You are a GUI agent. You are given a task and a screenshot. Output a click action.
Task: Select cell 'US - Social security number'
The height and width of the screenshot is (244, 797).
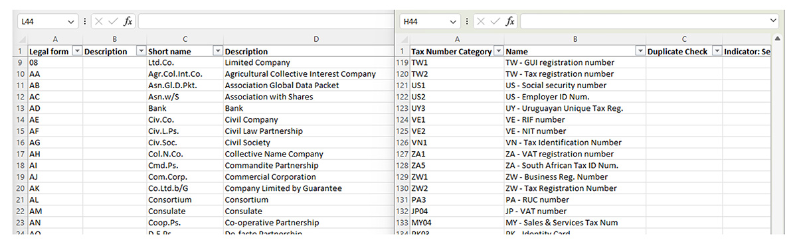tap(575, 86)
